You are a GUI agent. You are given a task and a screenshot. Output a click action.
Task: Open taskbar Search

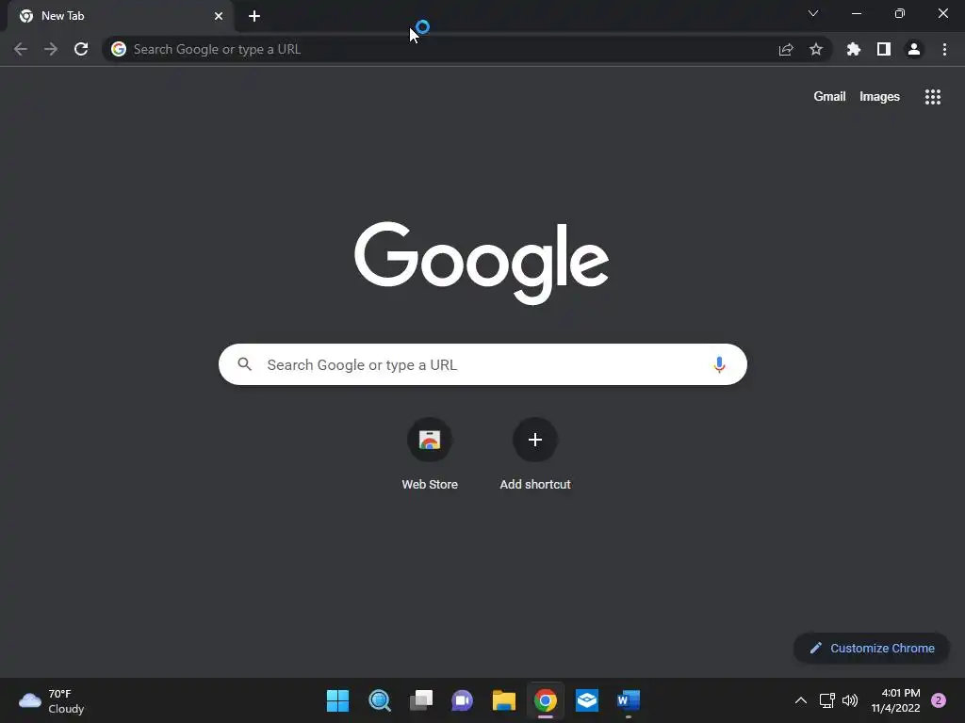[x=380, y=700]
